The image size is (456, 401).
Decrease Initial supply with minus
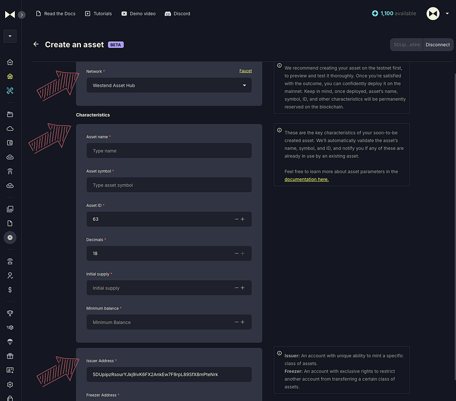click(x=237, y=288)
